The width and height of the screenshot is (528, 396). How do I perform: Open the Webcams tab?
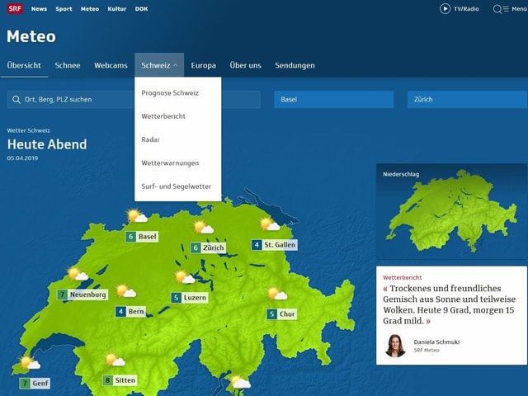click(111, 65)
